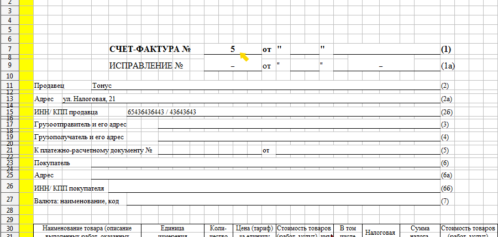Click the invoice number cell containing 5

click(x=233, y=49)
